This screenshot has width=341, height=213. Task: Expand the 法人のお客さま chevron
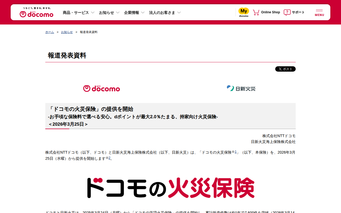click(x=179, y=13)
